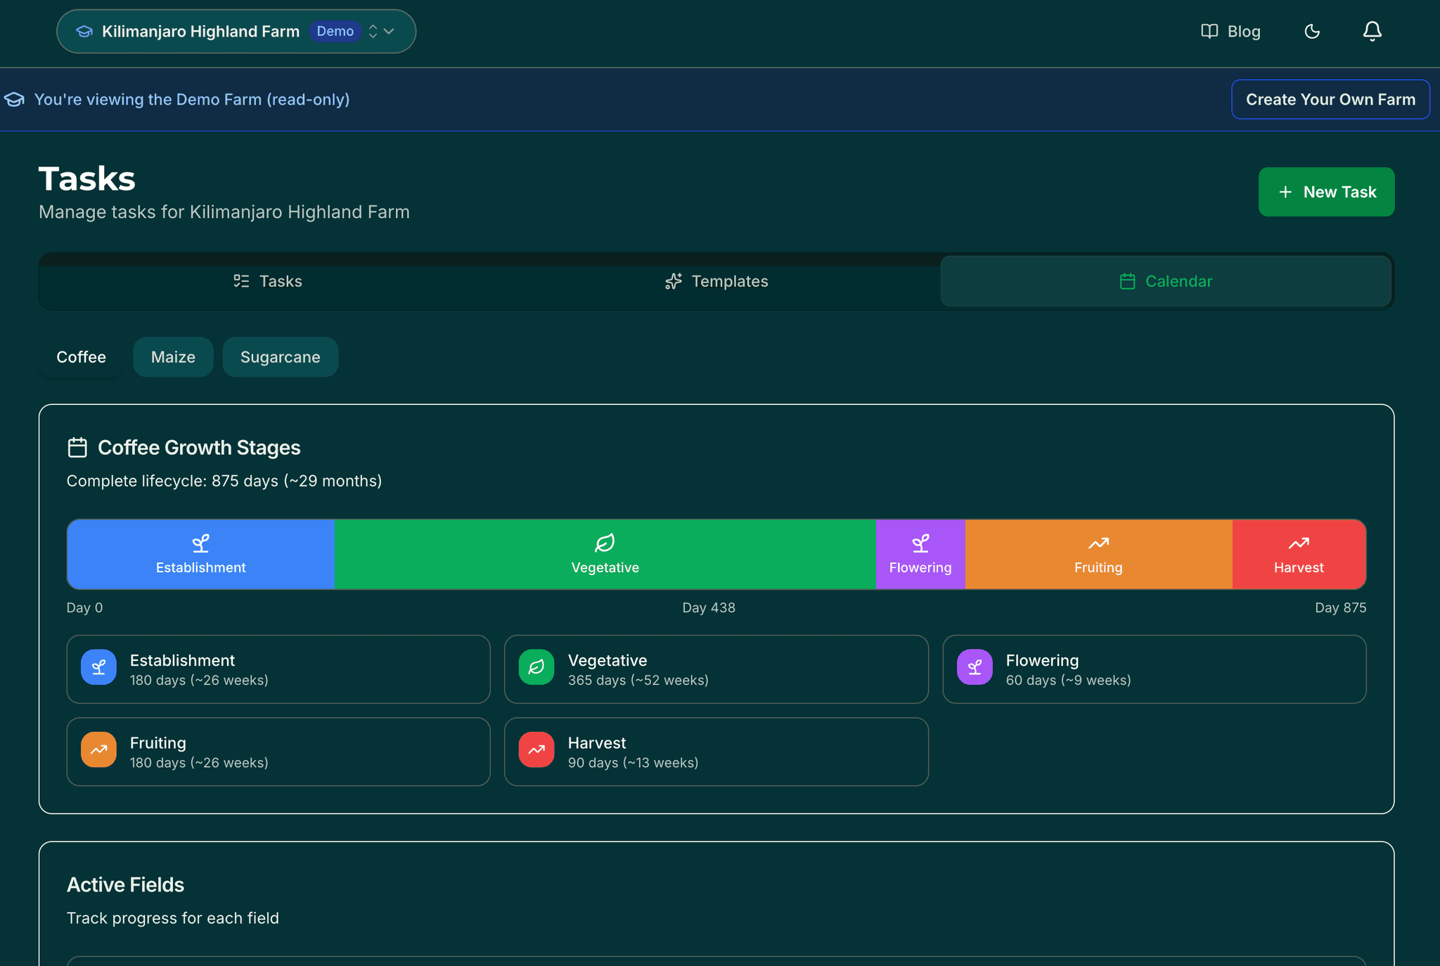Select the Coffee crop filter chip
1440x966 pixels.
point(81,356)
